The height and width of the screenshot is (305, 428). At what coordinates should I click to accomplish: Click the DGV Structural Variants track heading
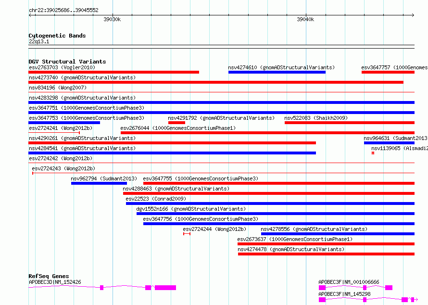pyautogui.click(x=67, y=62)
